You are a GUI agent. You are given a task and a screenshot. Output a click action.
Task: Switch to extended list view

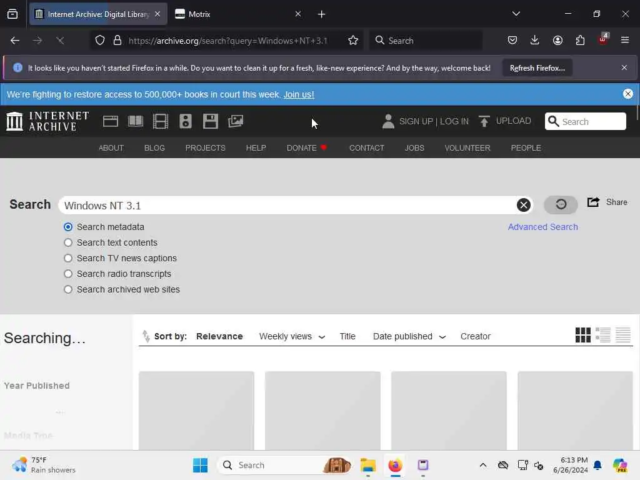[x=603, y=335]
